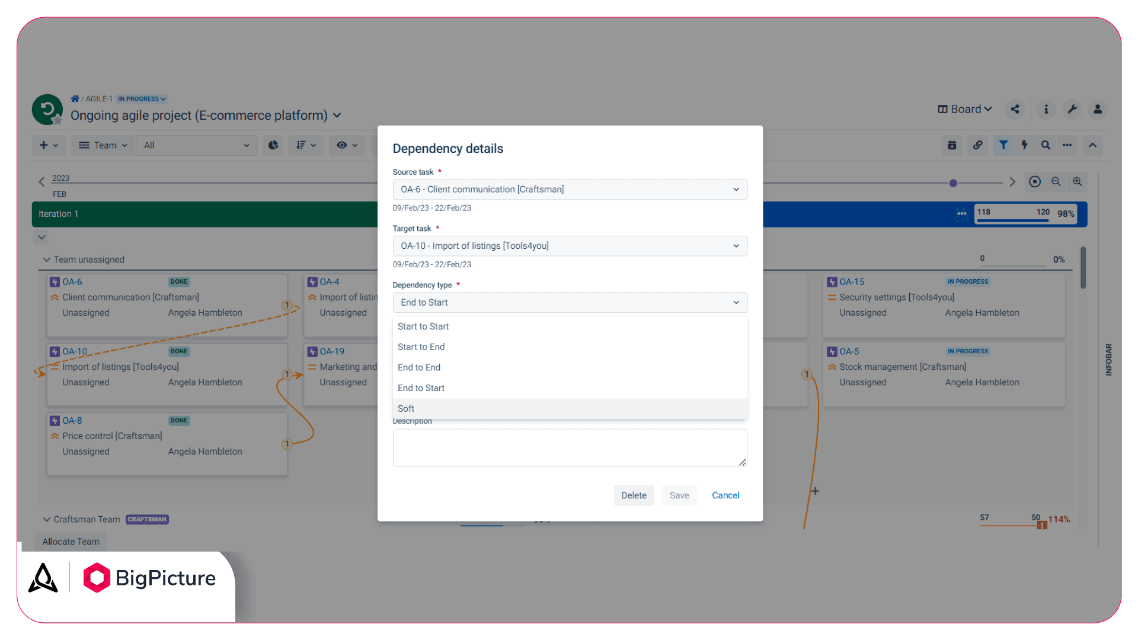Click the user profile icon

(1098, 110)
